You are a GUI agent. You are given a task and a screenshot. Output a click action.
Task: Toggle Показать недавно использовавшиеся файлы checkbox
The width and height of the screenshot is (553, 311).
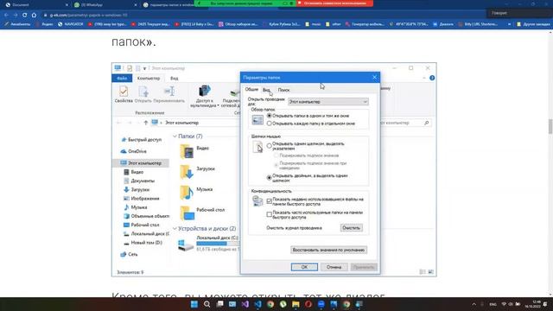(x=269, y=201)
